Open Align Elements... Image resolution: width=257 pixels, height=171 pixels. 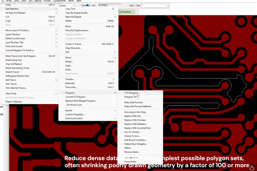[x=88, y=48]
